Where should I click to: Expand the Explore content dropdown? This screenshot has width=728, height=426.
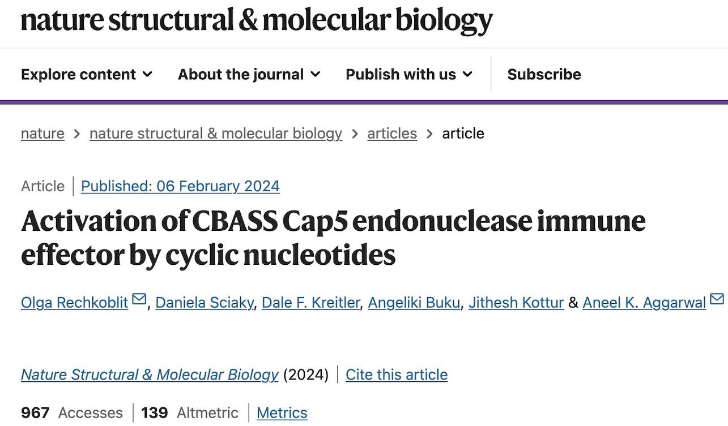click(x=87, y=74)
